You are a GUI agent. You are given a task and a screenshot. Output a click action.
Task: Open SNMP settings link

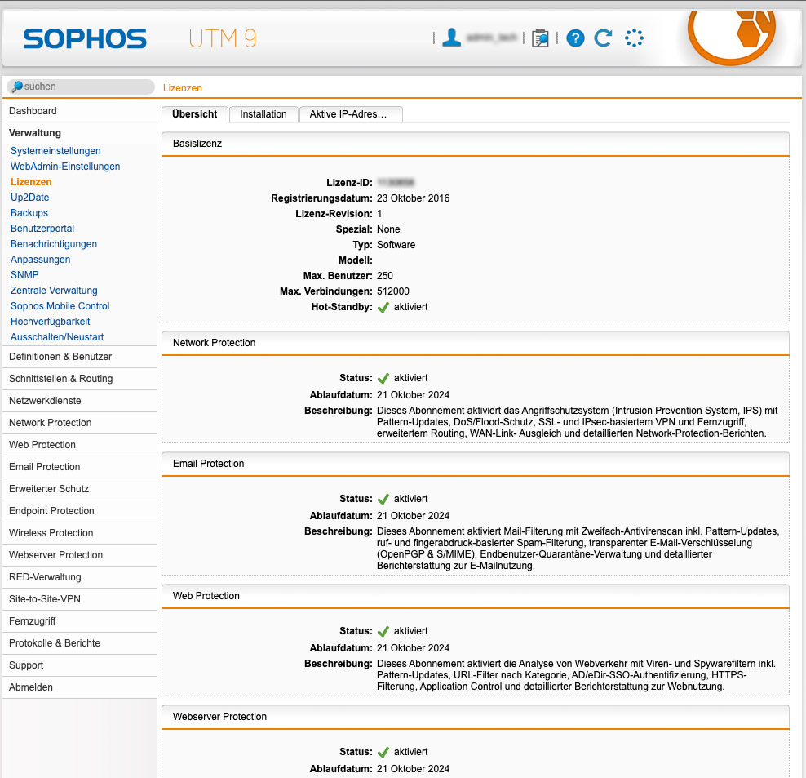point(24,274)
